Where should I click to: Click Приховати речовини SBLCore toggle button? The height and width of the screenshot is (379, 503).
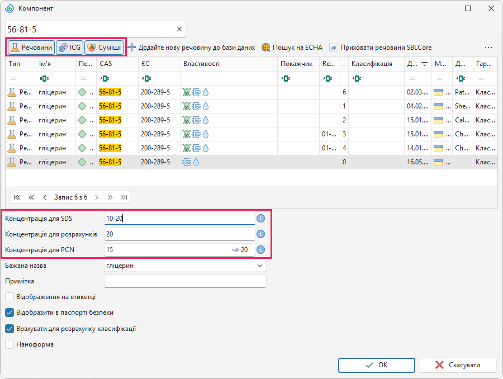tap(381, 48)
